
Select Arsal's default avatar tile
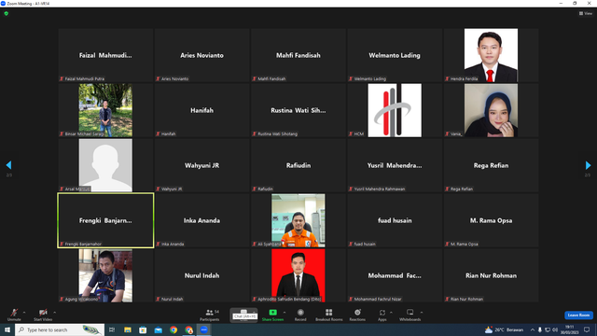[x=105, y=165]
